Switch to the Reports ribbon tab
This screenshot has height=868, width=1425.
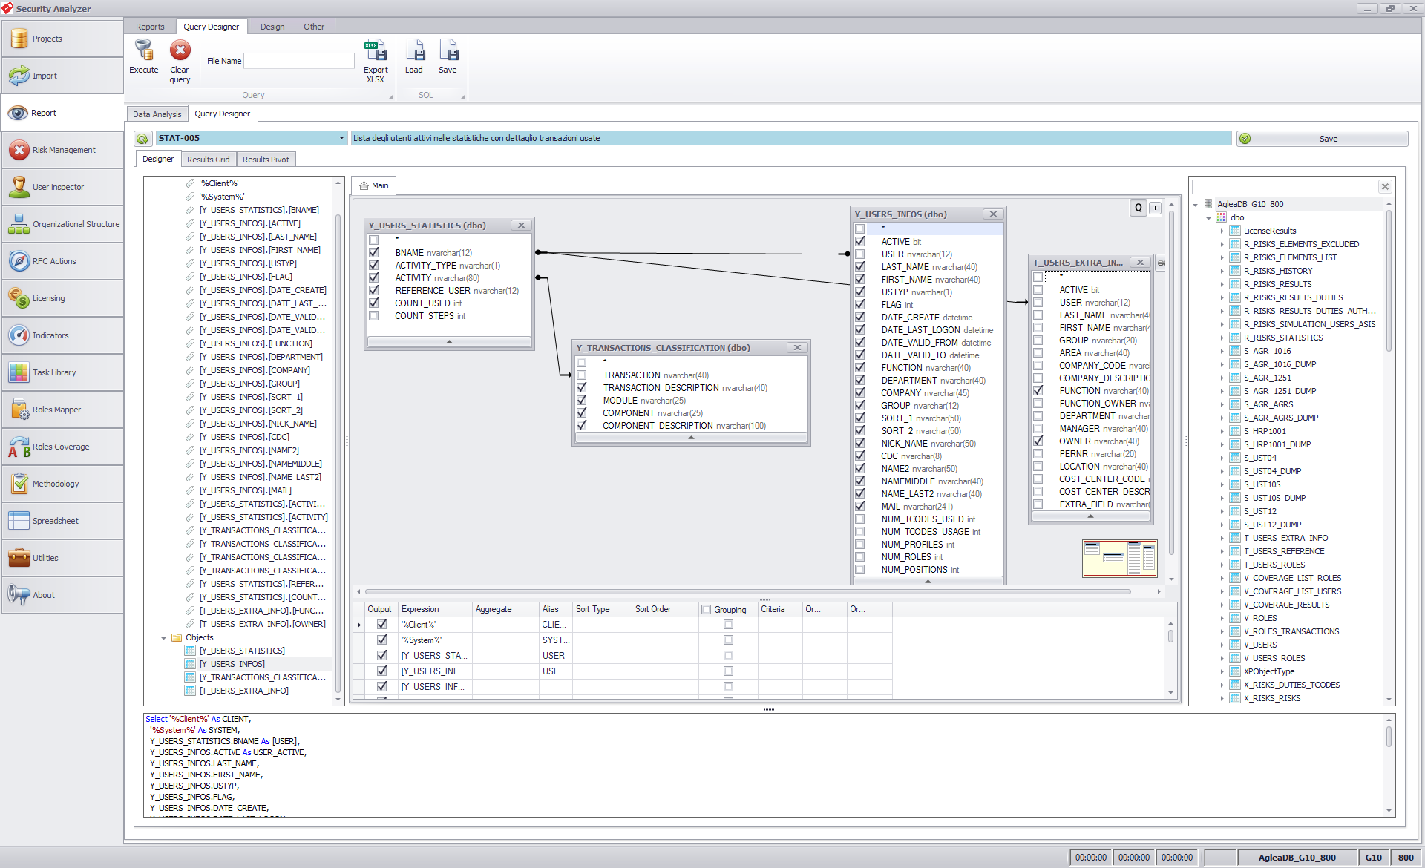[x=150, y=27]
